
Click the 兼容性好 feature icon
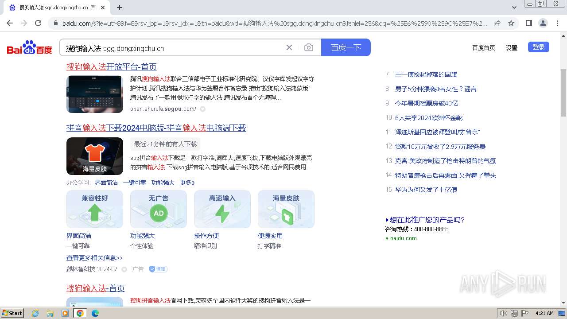pos(95,209)
